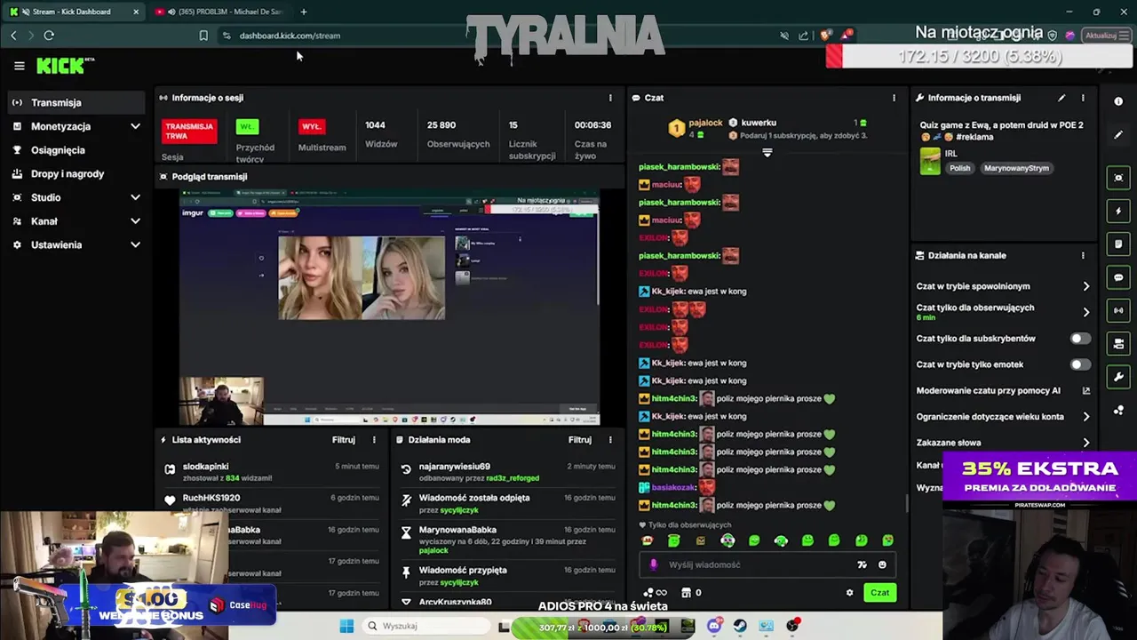
Task: Click the info icon in right rail
Action: (x=1118, y=101)
